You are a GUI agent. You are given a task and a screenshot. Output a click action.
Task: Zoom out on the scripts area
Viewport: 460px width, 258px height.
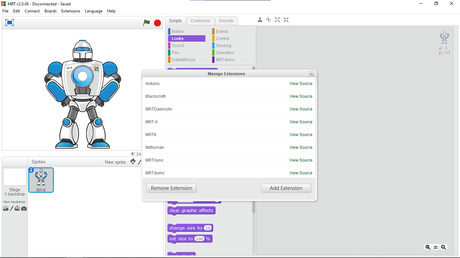point(428,247)
